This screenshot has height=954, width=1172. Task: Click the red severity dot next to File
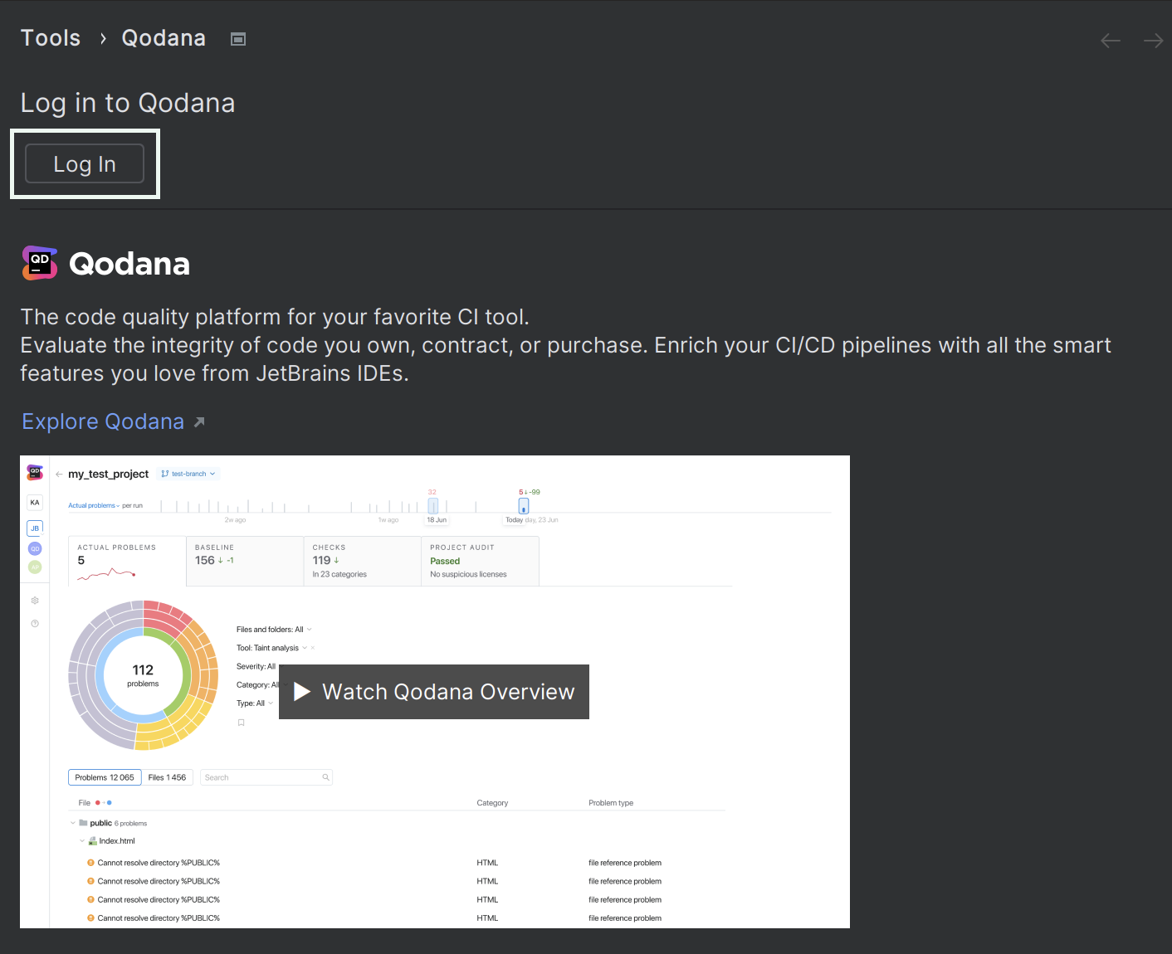pos(97,802)
